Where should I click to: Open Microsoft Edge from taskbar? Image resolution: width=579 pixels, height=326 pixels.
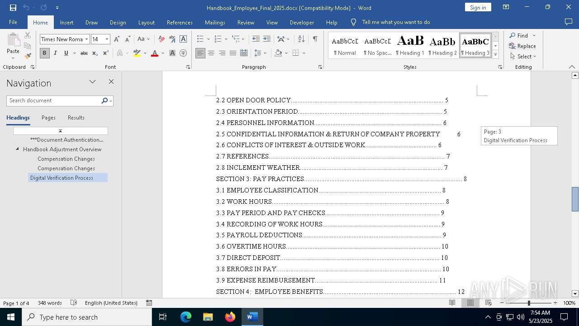pyautogui.click(x=186, y=317)
